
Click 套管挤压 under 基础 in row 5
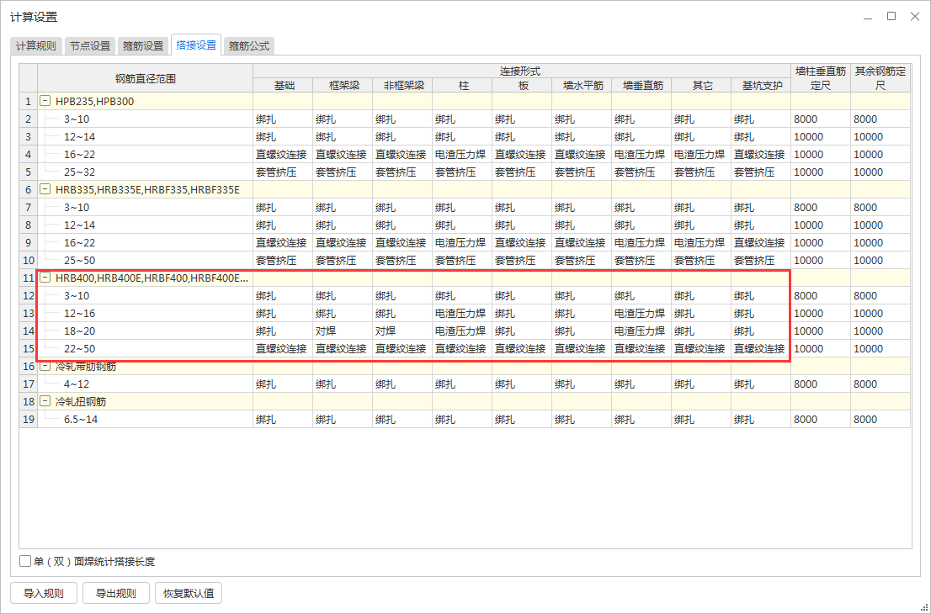(x=283, y=172)
